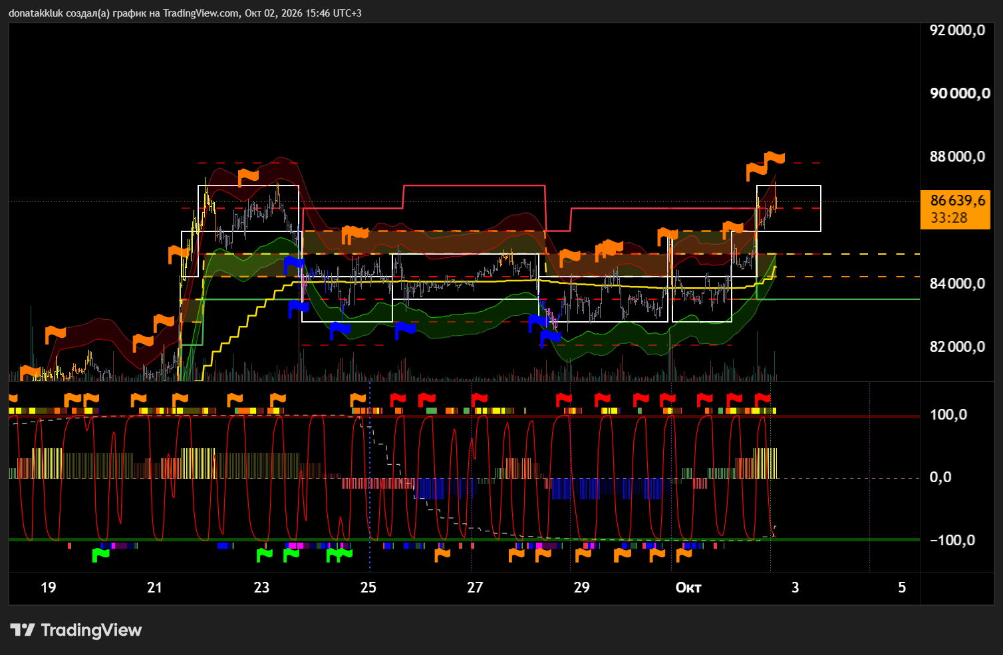Click the orange flag above the 23 date label
Screen dimensions: 1003x655
point(277,400)
